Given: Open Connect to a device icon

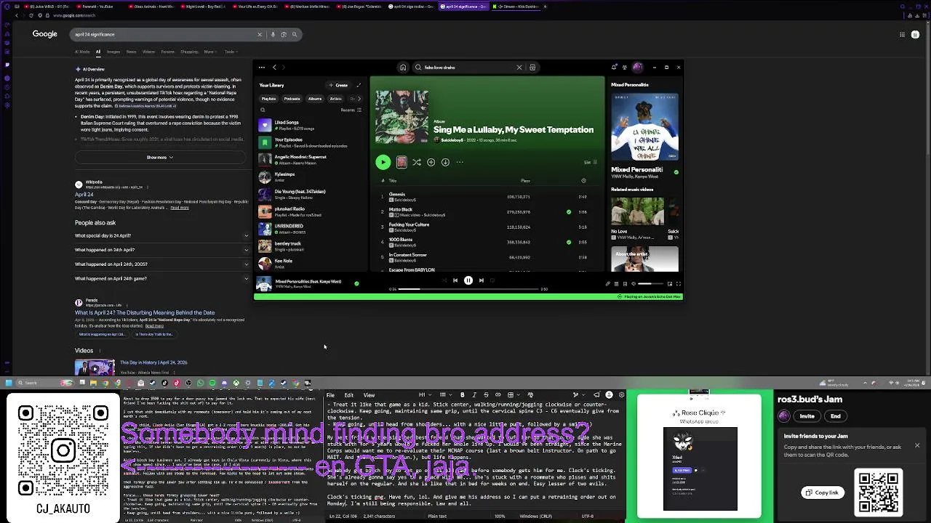Looking at the screenshot, I should pyautogui.click(x=625, y=284).
